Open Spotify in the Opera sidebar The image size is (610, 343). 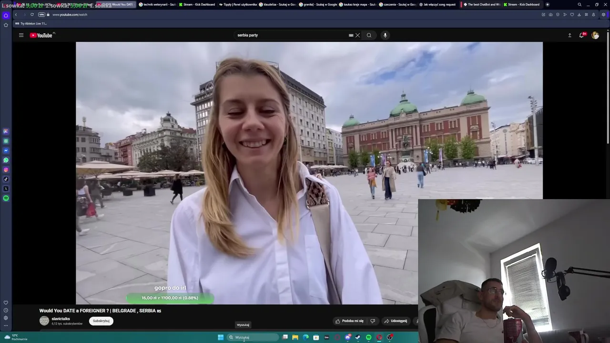tap(6, 198)
